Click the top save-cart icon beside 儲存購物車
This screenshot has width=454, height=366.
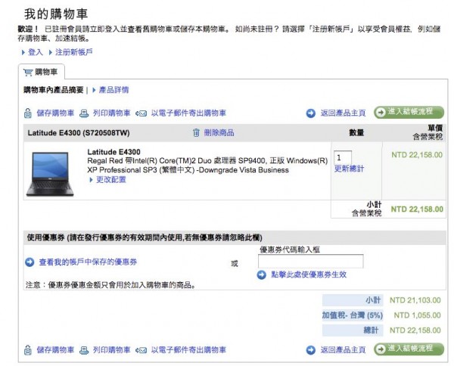(x=28, y=113)
